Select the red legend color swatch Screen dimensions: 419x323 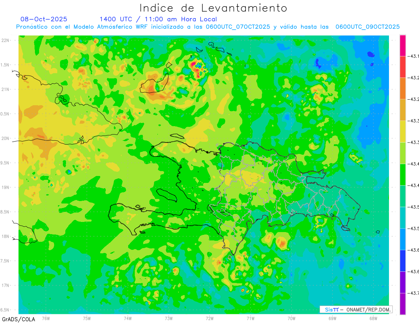click(x=403, y=67)
